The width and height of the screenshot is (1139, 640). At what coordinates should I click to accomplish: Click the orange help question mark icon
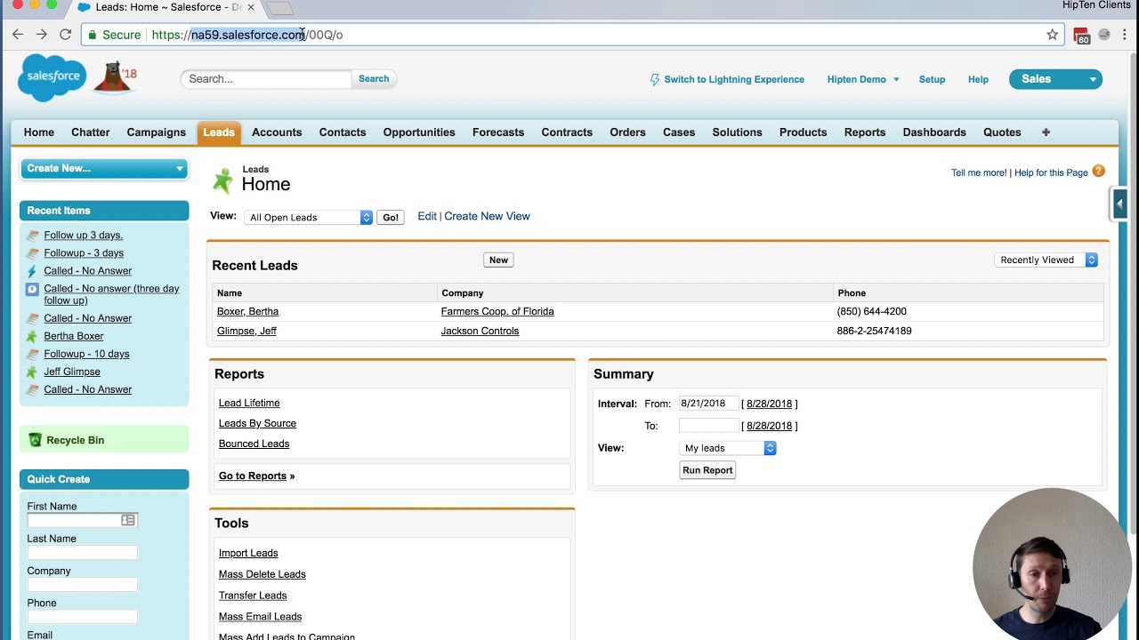coord(1098,172)
